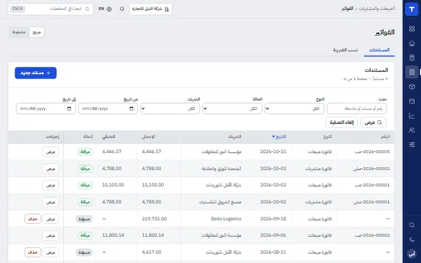Open company switcher شركة النيل للتجارة
The height and width of the screenshot is (263, 421).
coord(151,9)
